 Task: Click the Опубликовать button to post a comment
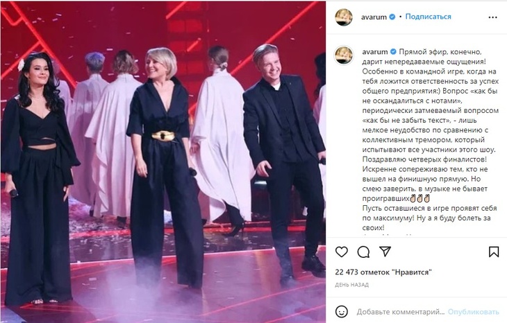tap(474, 312)
